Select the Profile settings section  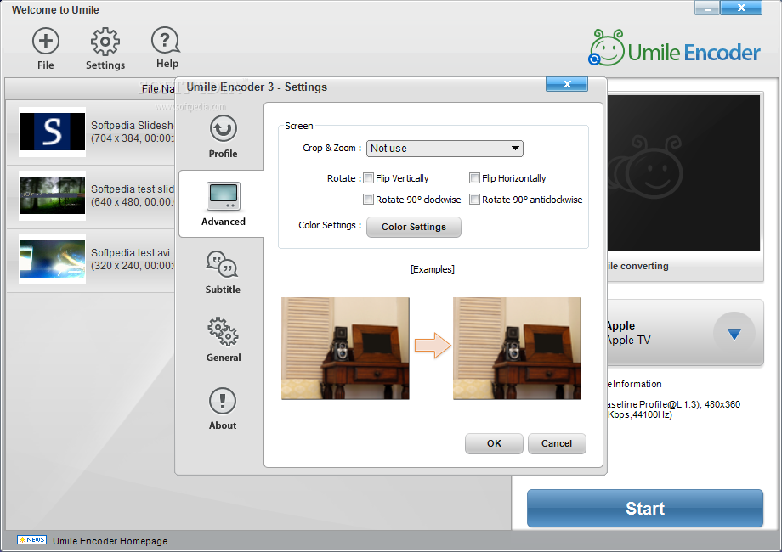[223, 137]
